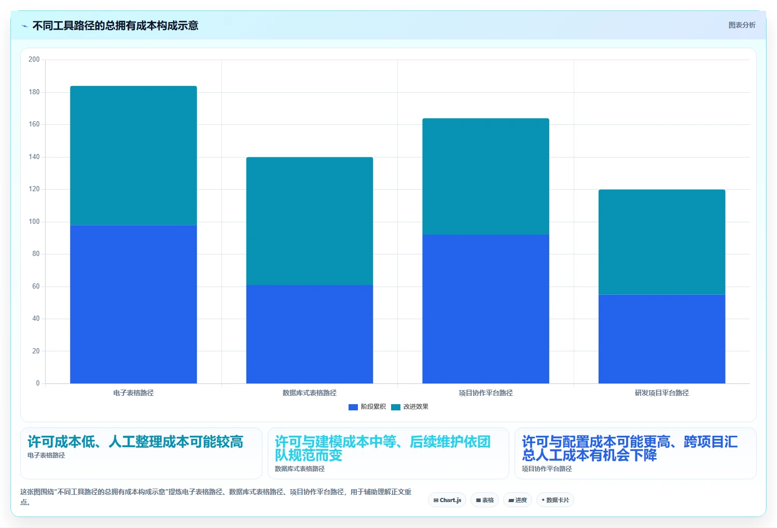The width and height of the screenshot is (777, 528).
Task: Click the y-axis value 0
Action: [38, 383]
